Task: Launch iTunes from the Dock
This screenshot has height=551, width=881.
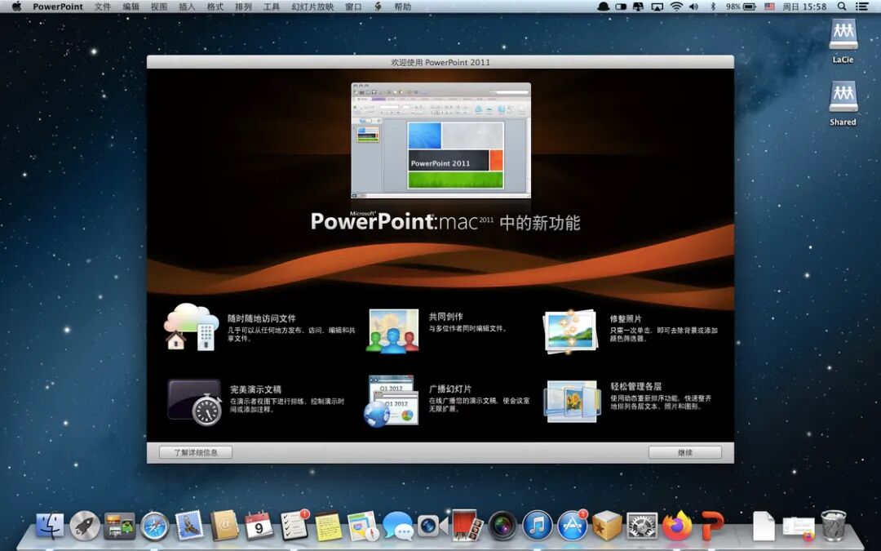Action: coord(537,527)
